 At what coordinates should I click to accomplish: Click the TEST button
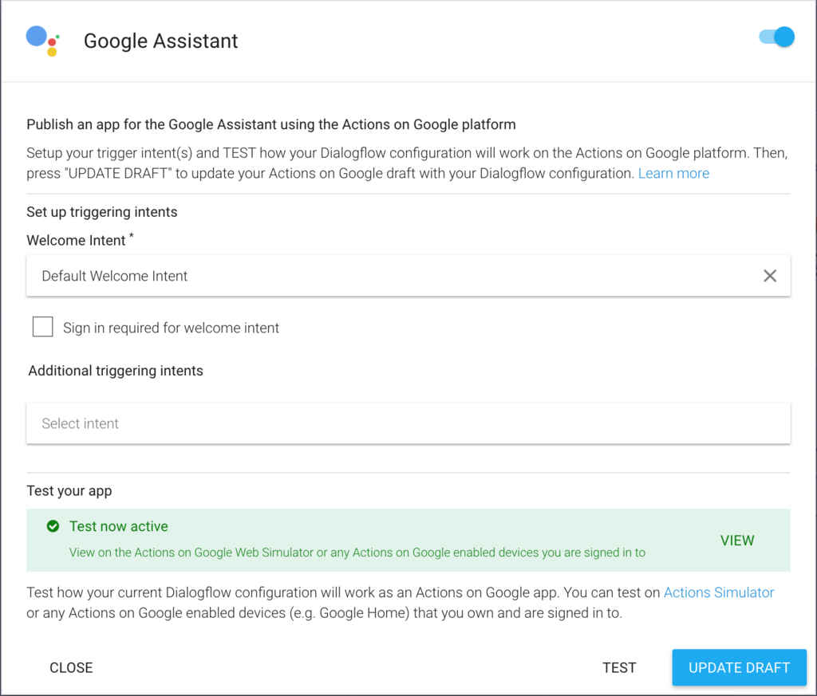[619, 667]
